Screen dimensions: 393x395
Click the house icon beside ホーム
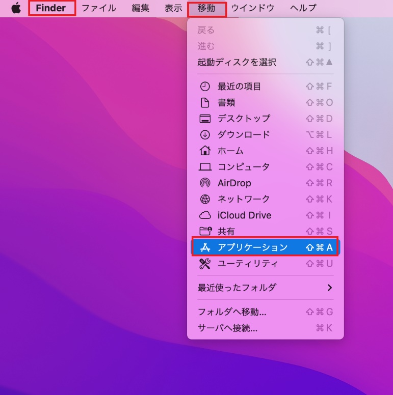point(205,151)
